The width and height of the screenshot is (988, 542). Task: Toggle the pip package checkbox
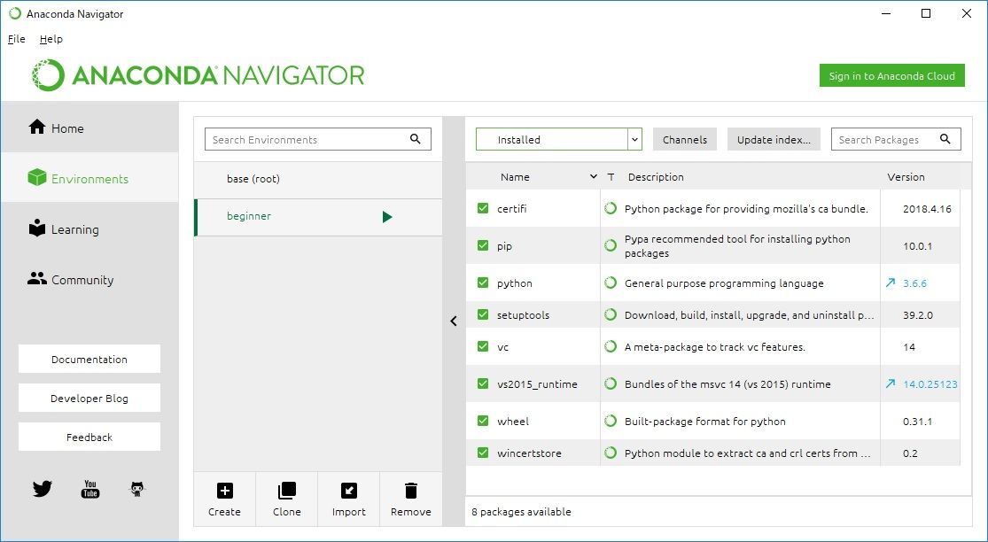(483, 245)
